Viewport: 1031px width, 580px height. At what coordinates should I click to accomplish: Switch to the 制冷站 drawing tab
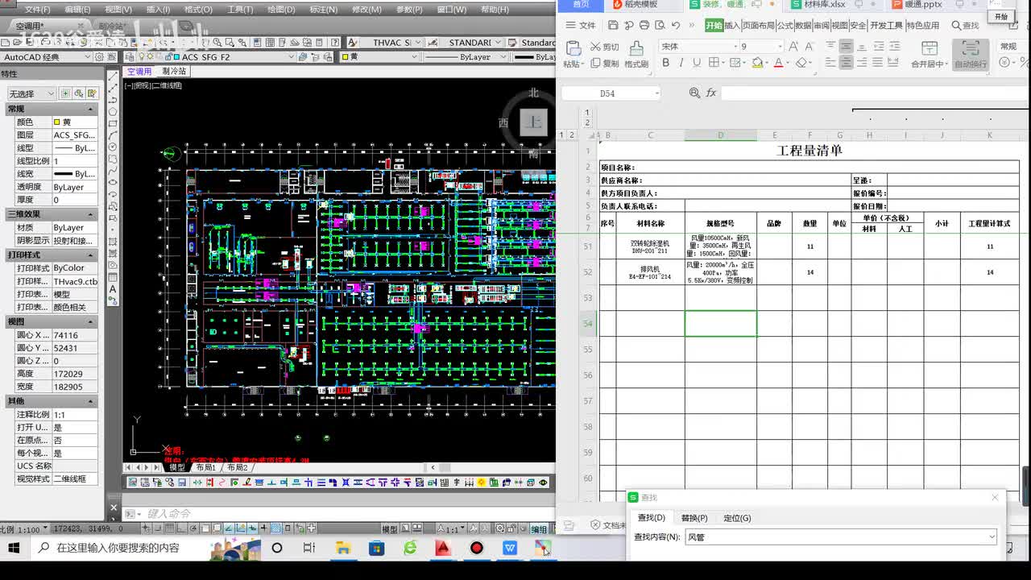pyautogui.click(x=174, y=72)
